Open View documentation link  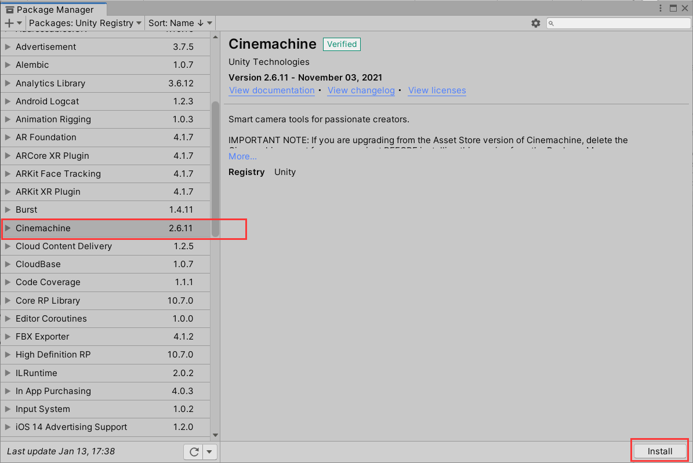(x=271, y=90)
